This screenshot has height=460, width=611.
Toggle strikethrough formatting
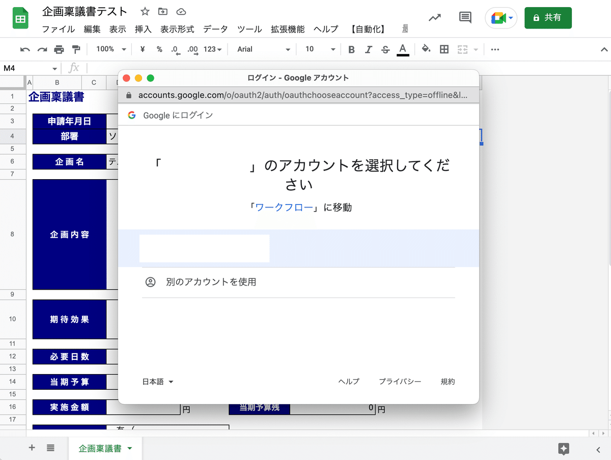coord(385,49)
